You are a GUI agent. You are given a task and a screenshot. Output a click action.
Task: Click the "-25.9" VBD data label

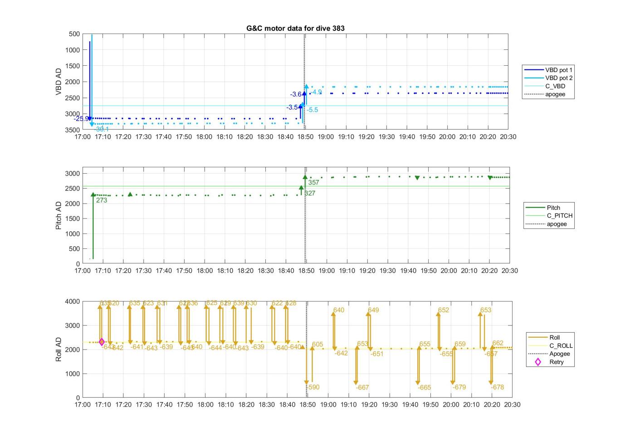point(81,119)
